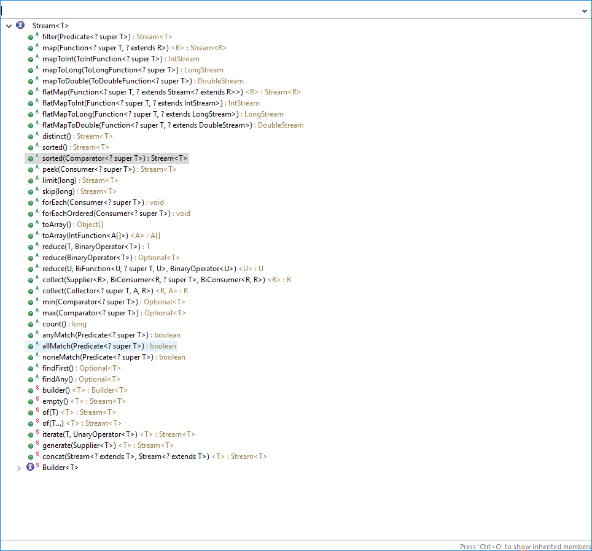This screenshot has height=551, width=592.
Task: Click the Stream<T> interface icon
Action: pyautogui.click(x=20, y=26)
